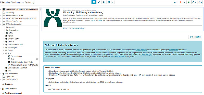
Task: Open the Gruppen section
Action: coord(9,84)
